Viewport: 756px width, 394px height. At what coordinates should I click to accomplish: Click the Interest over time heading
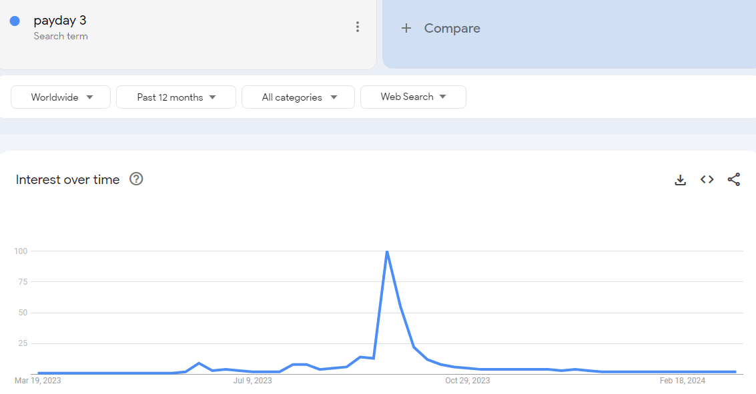[67, 179]
